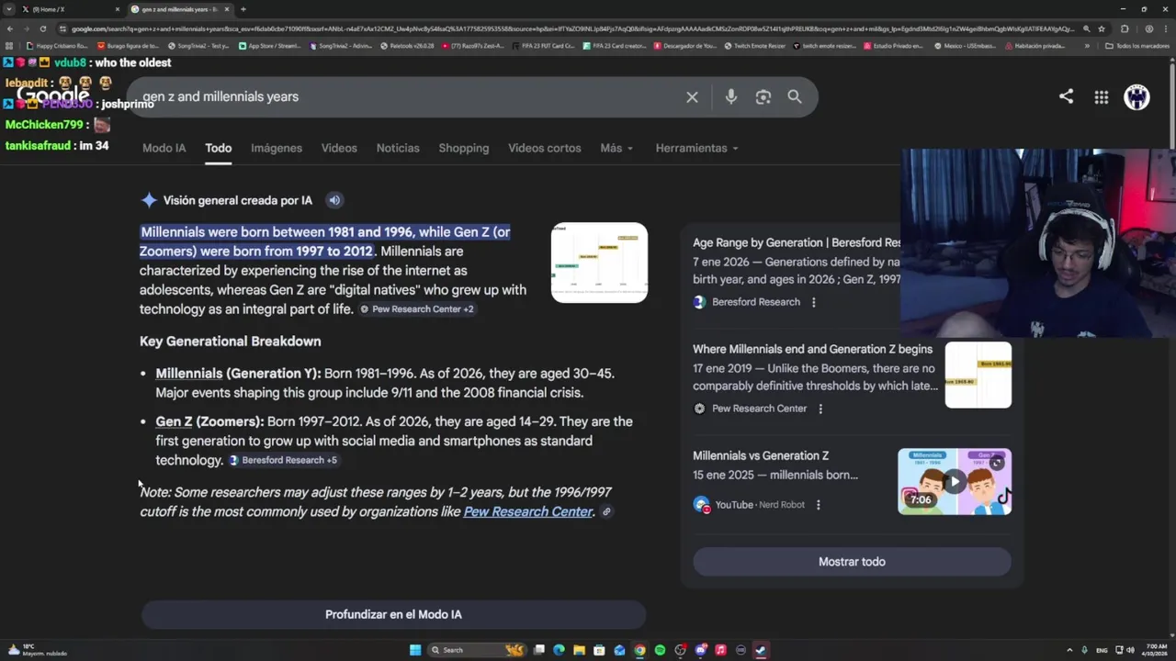1176x661 pixels.
Task: Open the Shopping tab
Action: click(464, 148)
